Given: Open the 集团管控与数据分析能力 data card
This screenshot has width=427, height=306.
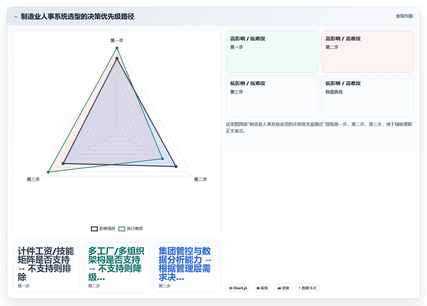Looking at the screenshot, I should click(x=187, y=267).
